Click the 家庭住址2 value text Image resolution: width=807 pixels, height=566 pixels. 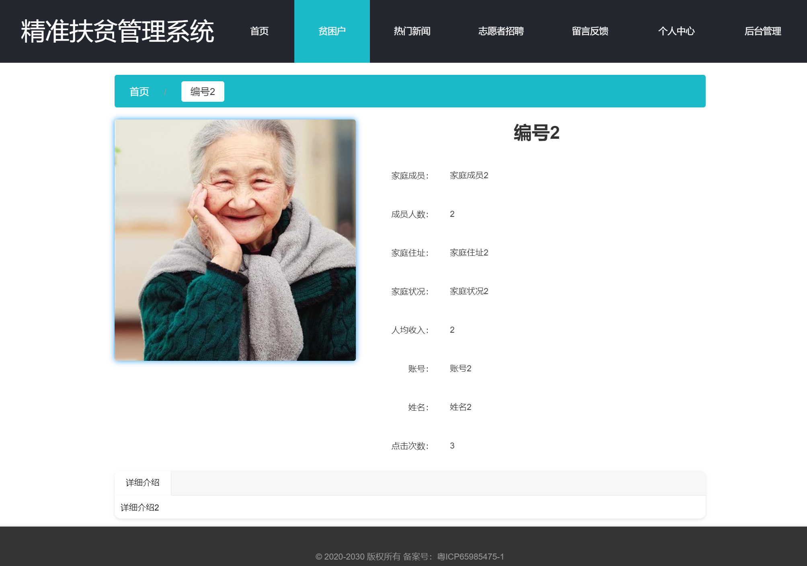pyautogui.click(x=469, y=253)
